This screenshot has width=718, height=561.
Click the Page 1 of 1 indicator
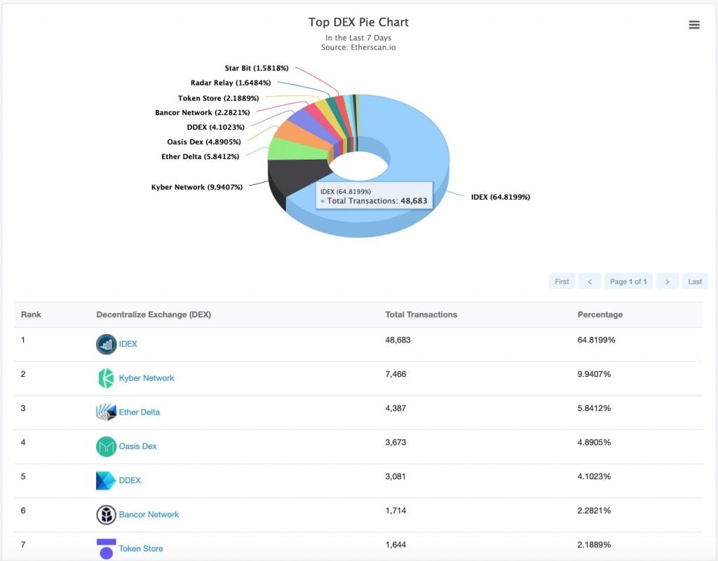click(628, 281)
